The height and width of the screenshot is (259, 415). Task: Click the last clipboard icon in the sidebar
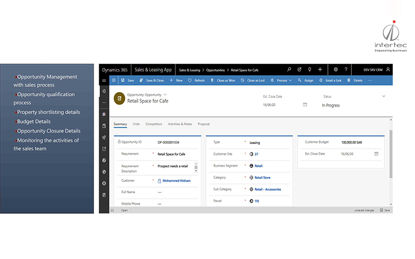pos(104,195)
